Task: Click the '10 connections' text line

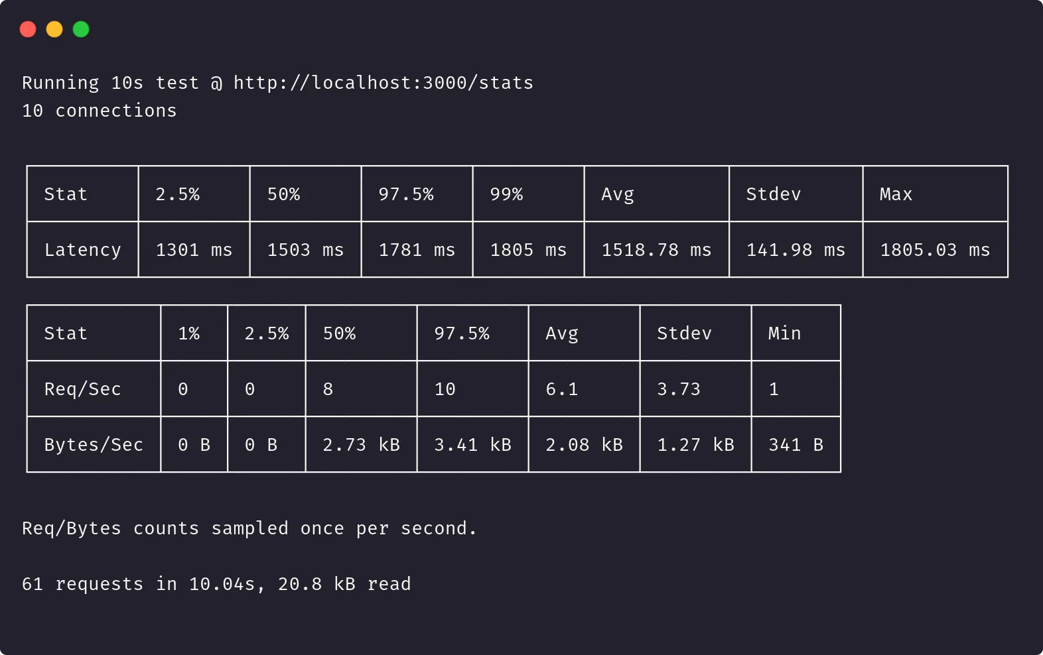Action: [100, 111]
